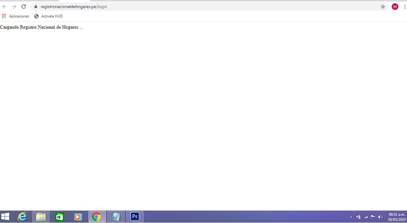Open Chrome's three-dot menu

[x=405, y=6]
